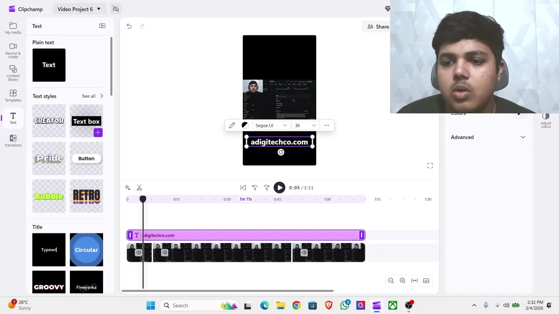Play the video preview

(279, 188)
